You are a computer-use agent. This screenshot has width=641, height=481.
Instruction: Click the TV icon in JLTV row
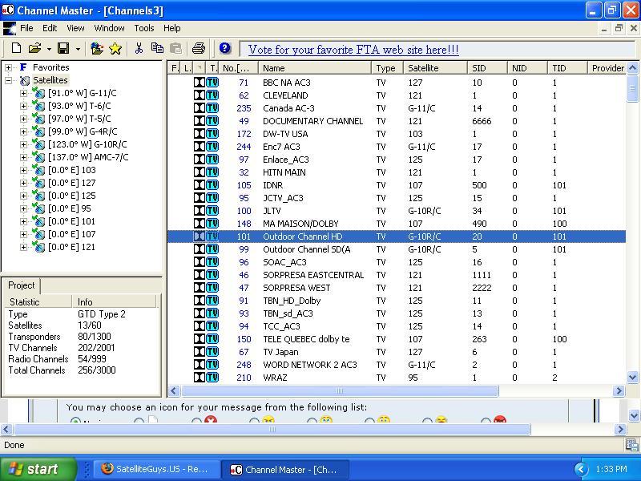(212, 211)
